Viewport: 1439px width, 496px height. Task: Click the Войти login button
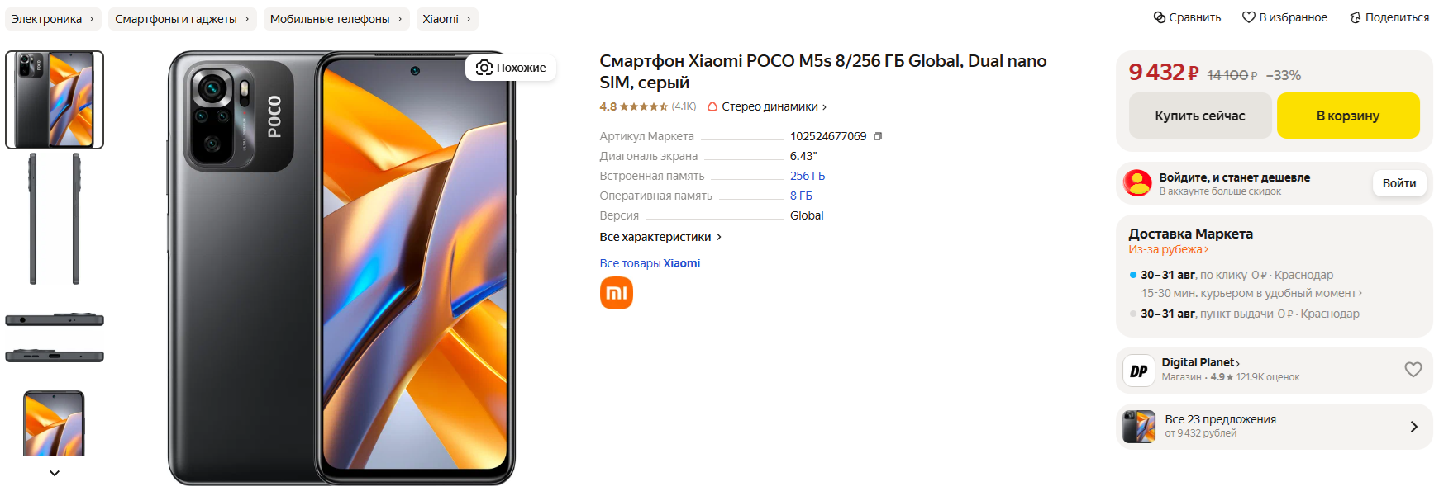coord(1399,183)
